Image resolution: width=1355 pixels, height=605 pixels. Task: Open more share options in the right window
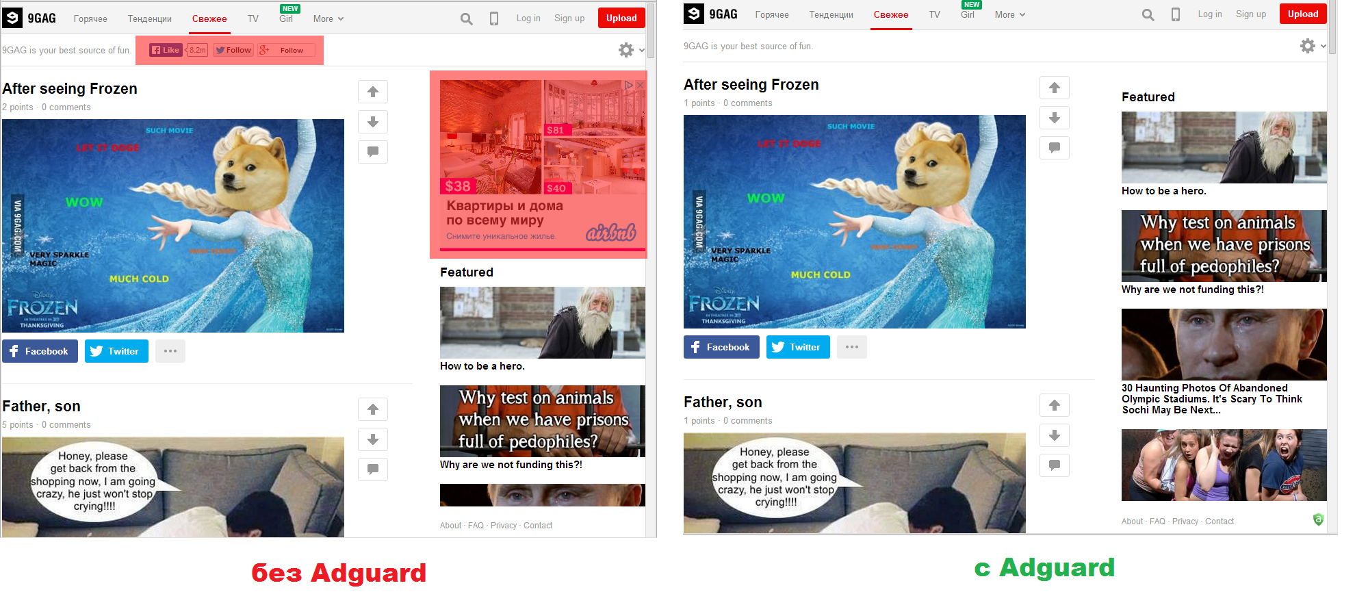pyautogui.click(x=852, y=347)
